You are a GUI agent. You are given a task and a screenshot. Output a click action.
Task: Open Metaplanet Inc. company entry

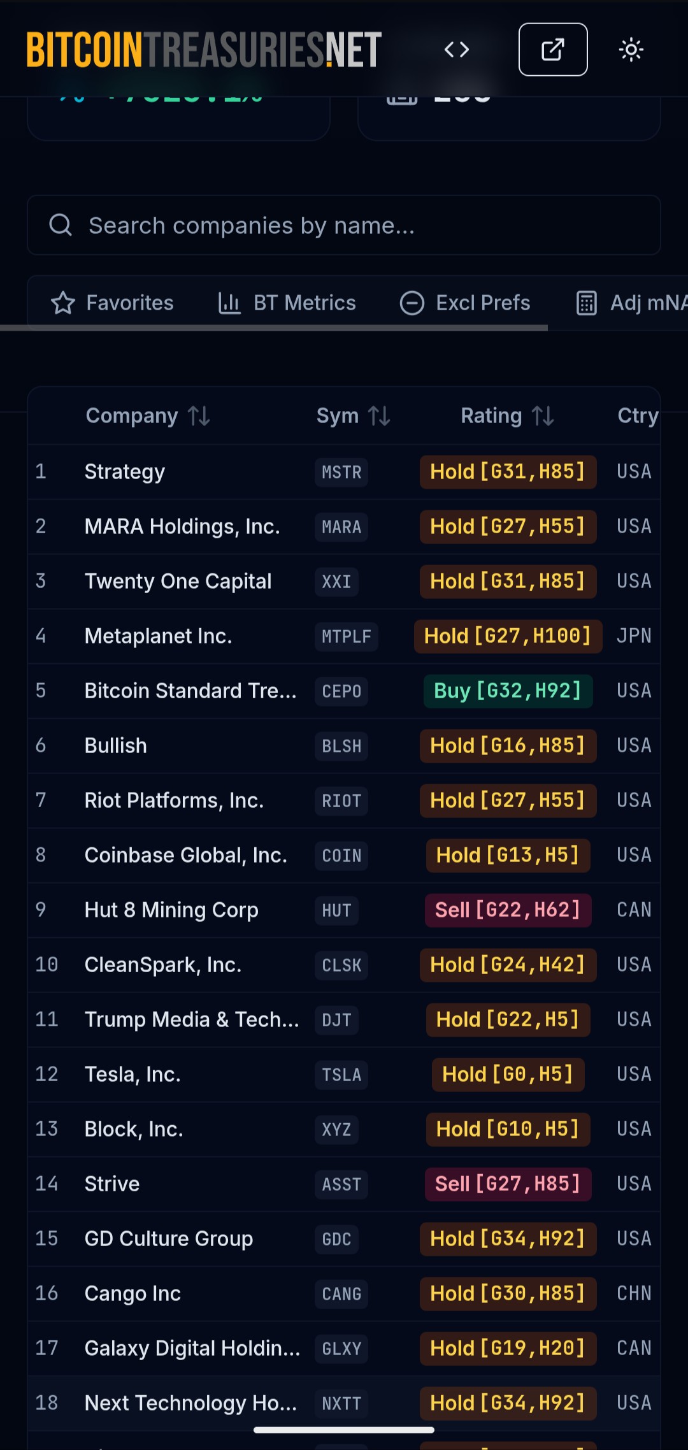point(158,636)
